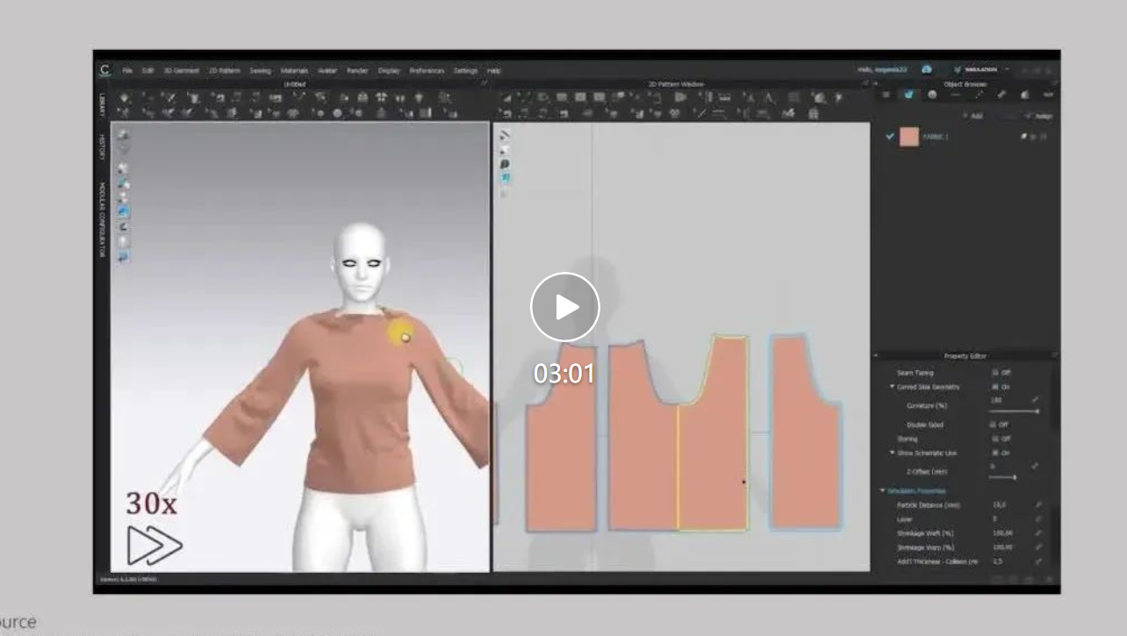Toggle the Double Sided checkbox

[994, 425]
